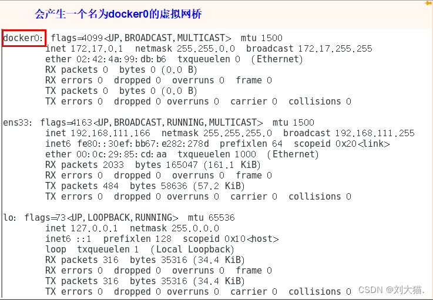Click ens33 MAC address 00:0c:29:85:cd:aa

[122, 154]
